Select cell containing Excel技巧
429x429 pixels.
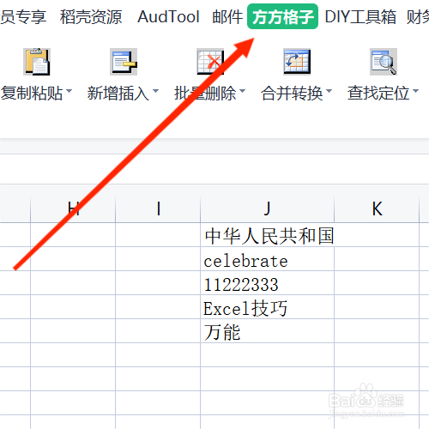(268, 307)
